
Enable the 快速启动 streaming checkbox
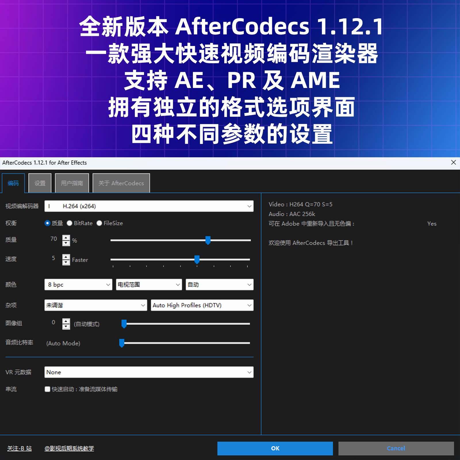[47, 389]
